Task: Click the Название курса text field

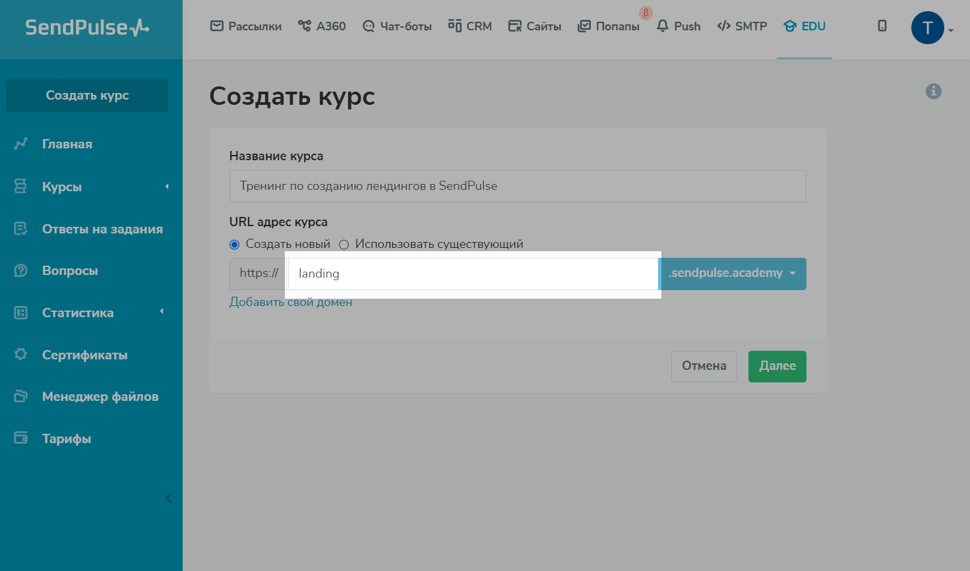Action: coord(517,186)
